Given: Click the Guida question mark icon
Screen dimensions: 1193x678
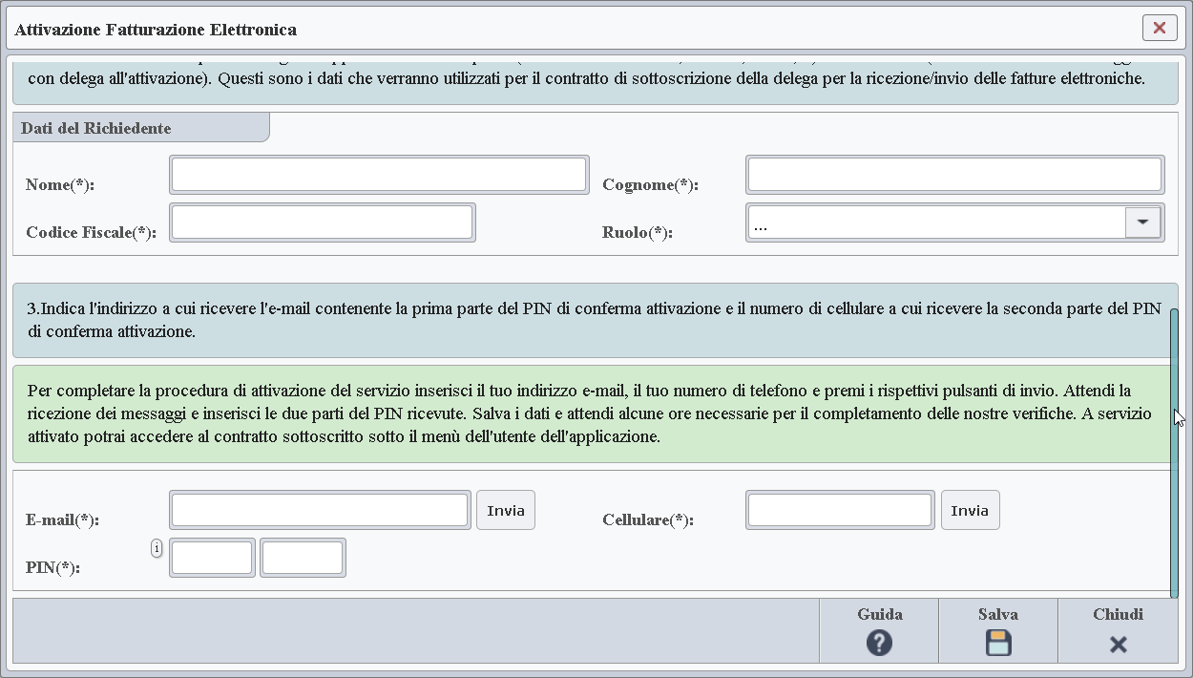Looking at the screenshot, I should (x=878, y=643).
